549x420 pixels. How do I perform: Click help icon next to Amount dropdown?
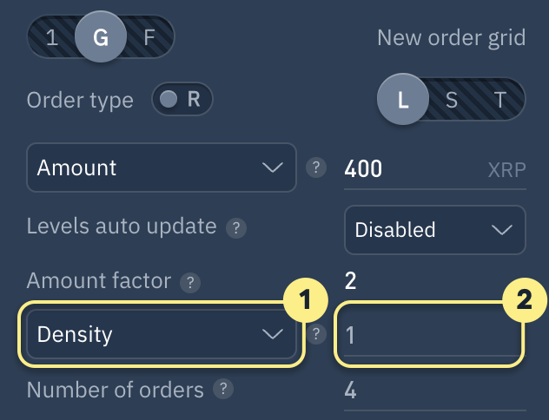[x=319, y=167]
